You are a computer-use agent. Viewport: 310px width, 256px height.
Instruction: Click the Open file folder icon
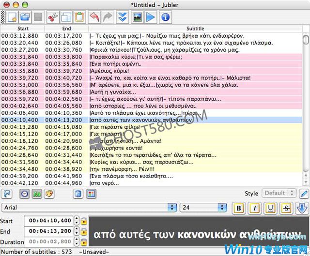point(25,18)
